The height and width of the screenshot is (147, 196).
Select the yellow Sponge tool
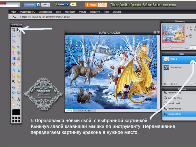(x=19, y=76)
